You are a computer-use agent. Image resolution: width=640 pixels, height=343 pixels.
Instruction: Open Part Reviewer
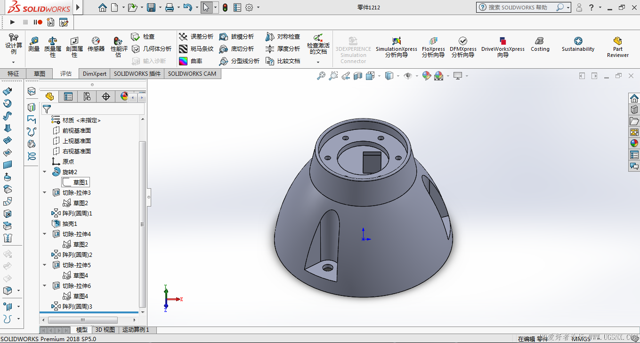(618, 47)
